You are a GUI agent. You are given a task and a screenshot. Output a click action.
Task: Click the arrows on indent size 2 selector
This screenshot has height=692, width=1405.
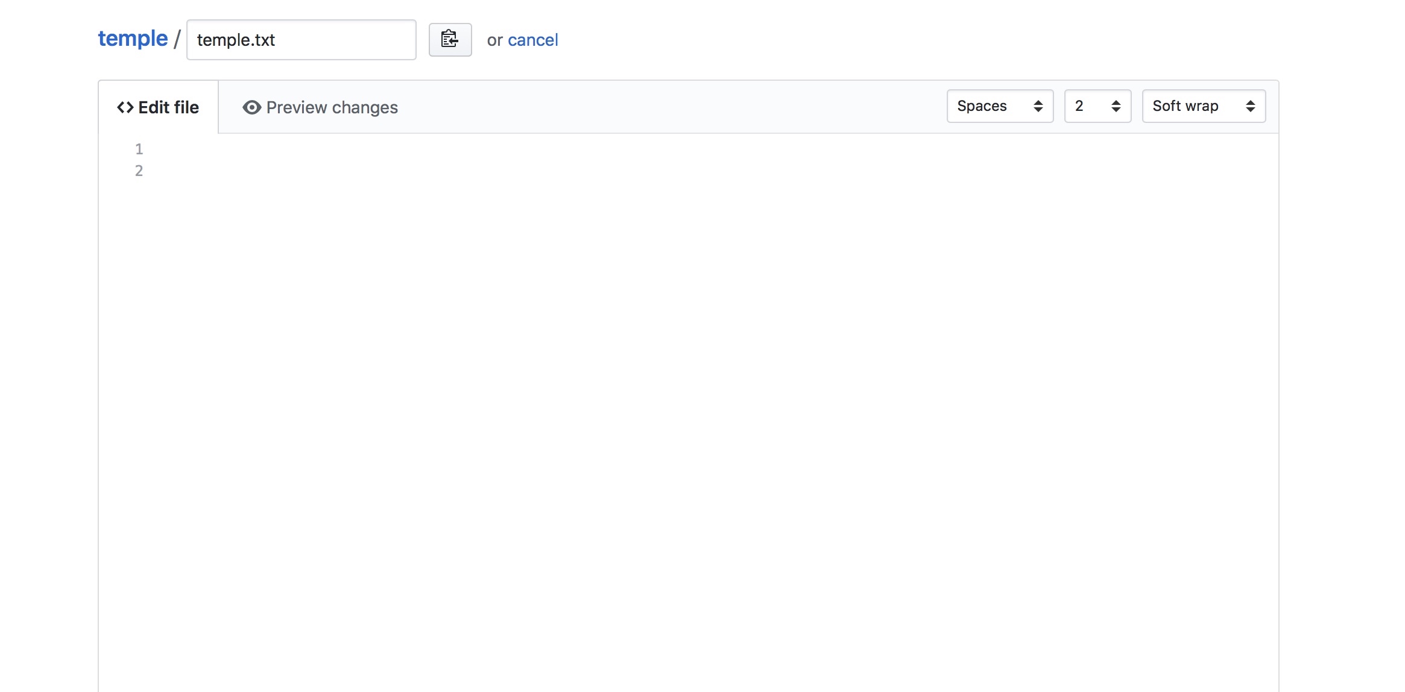pos(1116,106)
